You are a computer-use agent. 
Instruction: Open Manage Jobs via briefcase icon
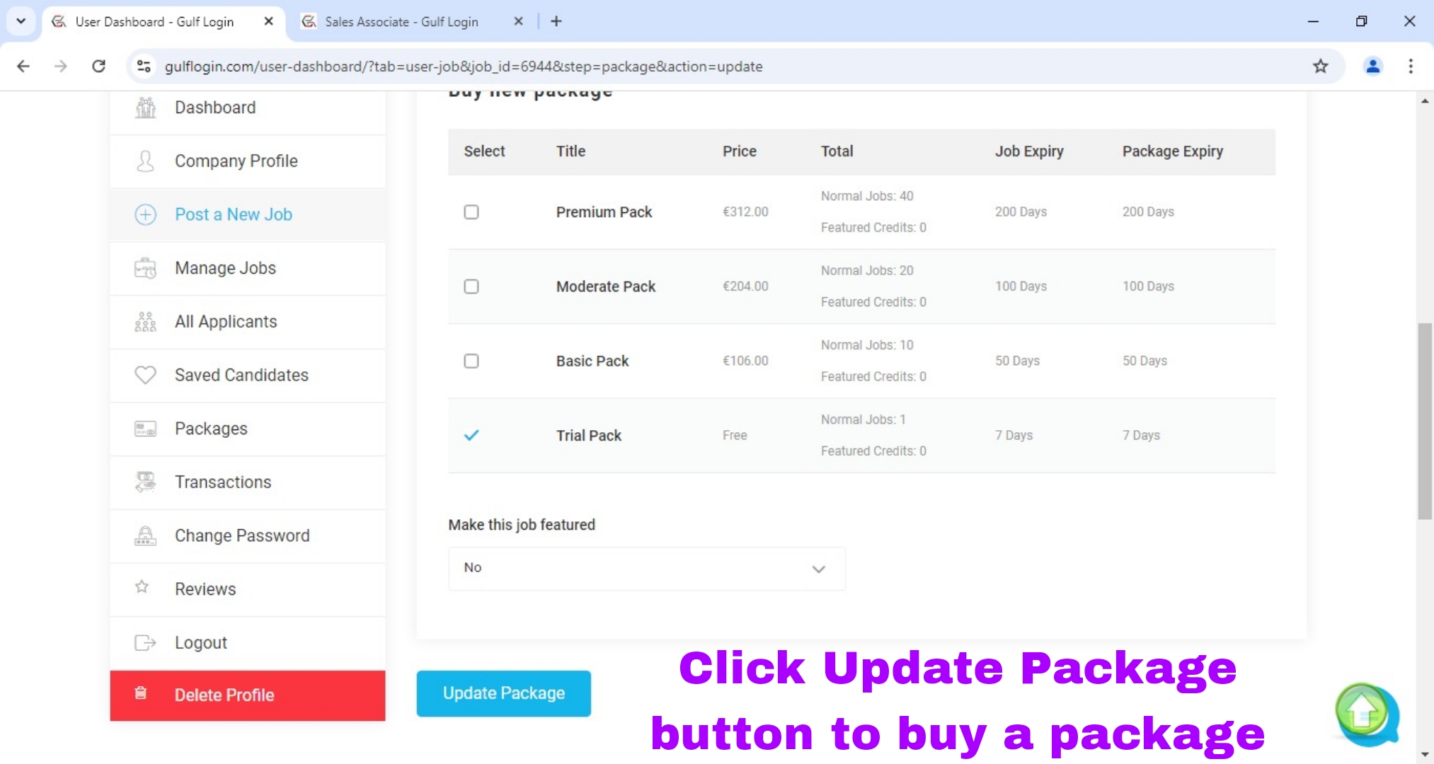(x=144, y=268)
